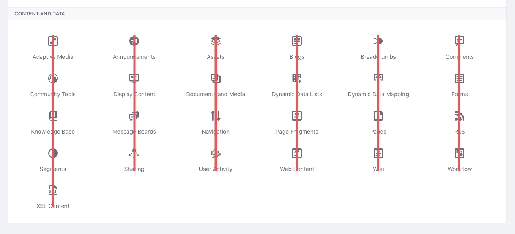The image size is (515, 234).
Task: Open the Knowledge Base icon
Action: click(53, 115)
